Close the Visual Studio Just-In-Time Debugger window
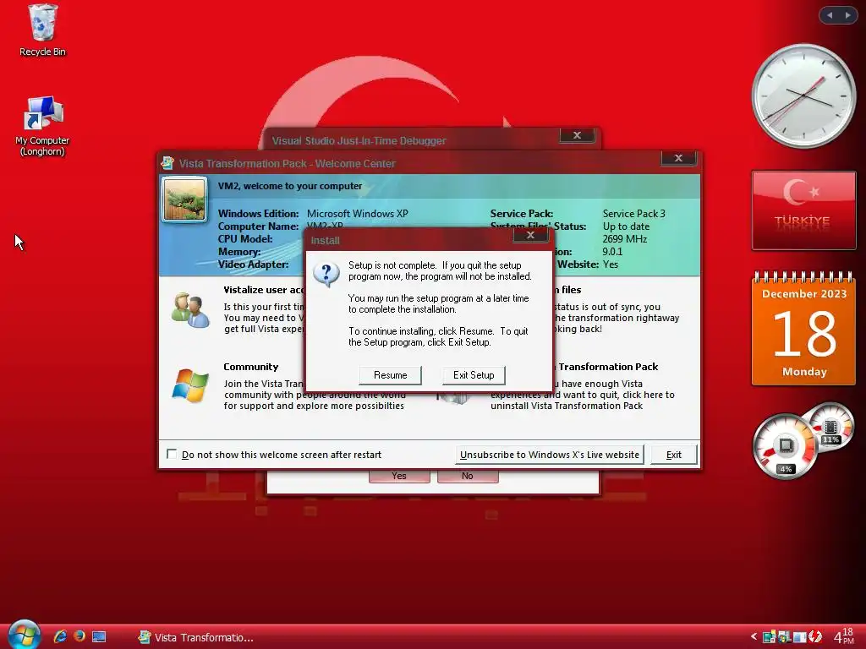Screen dimensions: 866x649 [577, 135]
